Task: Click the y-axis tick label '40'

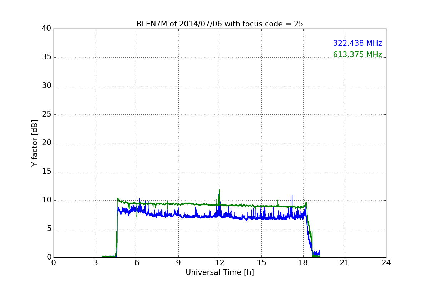Action: click(x=46, y=29)
